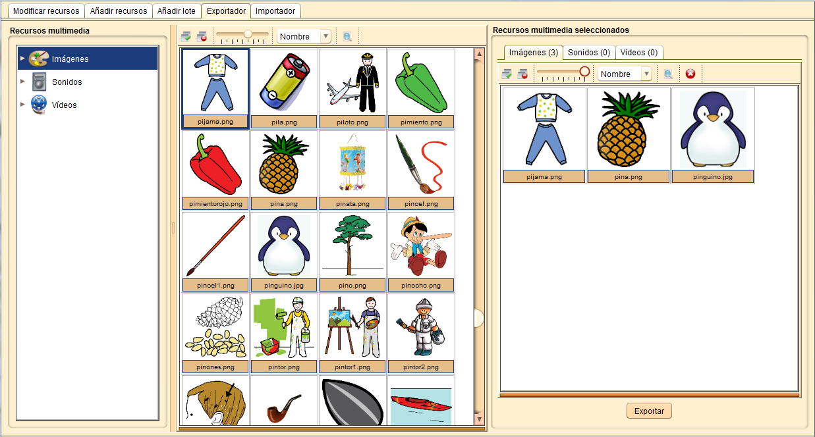
Task: Click pina.png in selected resources panel
Action: [629, 136]
